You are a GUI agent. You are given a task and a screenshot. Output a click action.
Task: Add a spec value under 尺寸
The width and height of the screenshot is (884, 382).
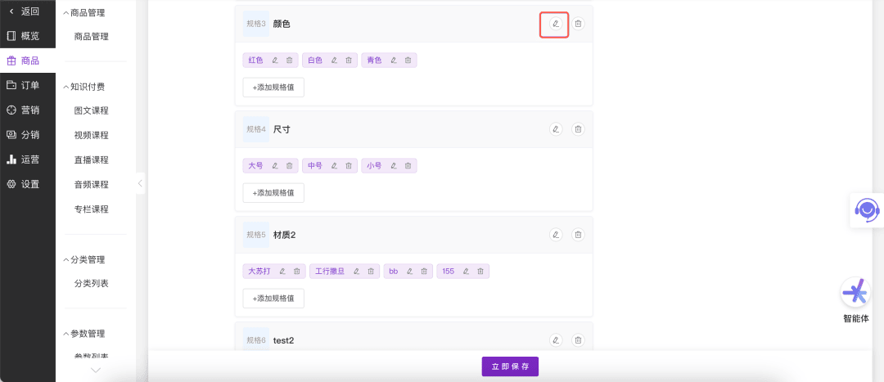tap(273, 193)
